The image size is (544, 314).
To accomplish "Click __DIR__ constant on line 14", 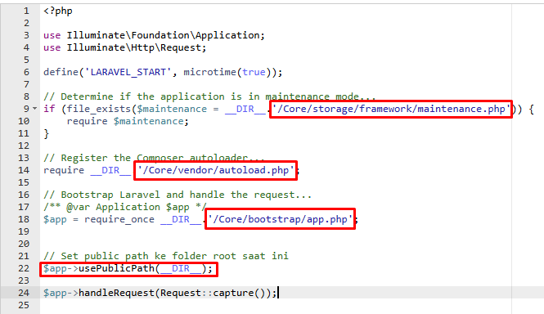I will 110,170.
